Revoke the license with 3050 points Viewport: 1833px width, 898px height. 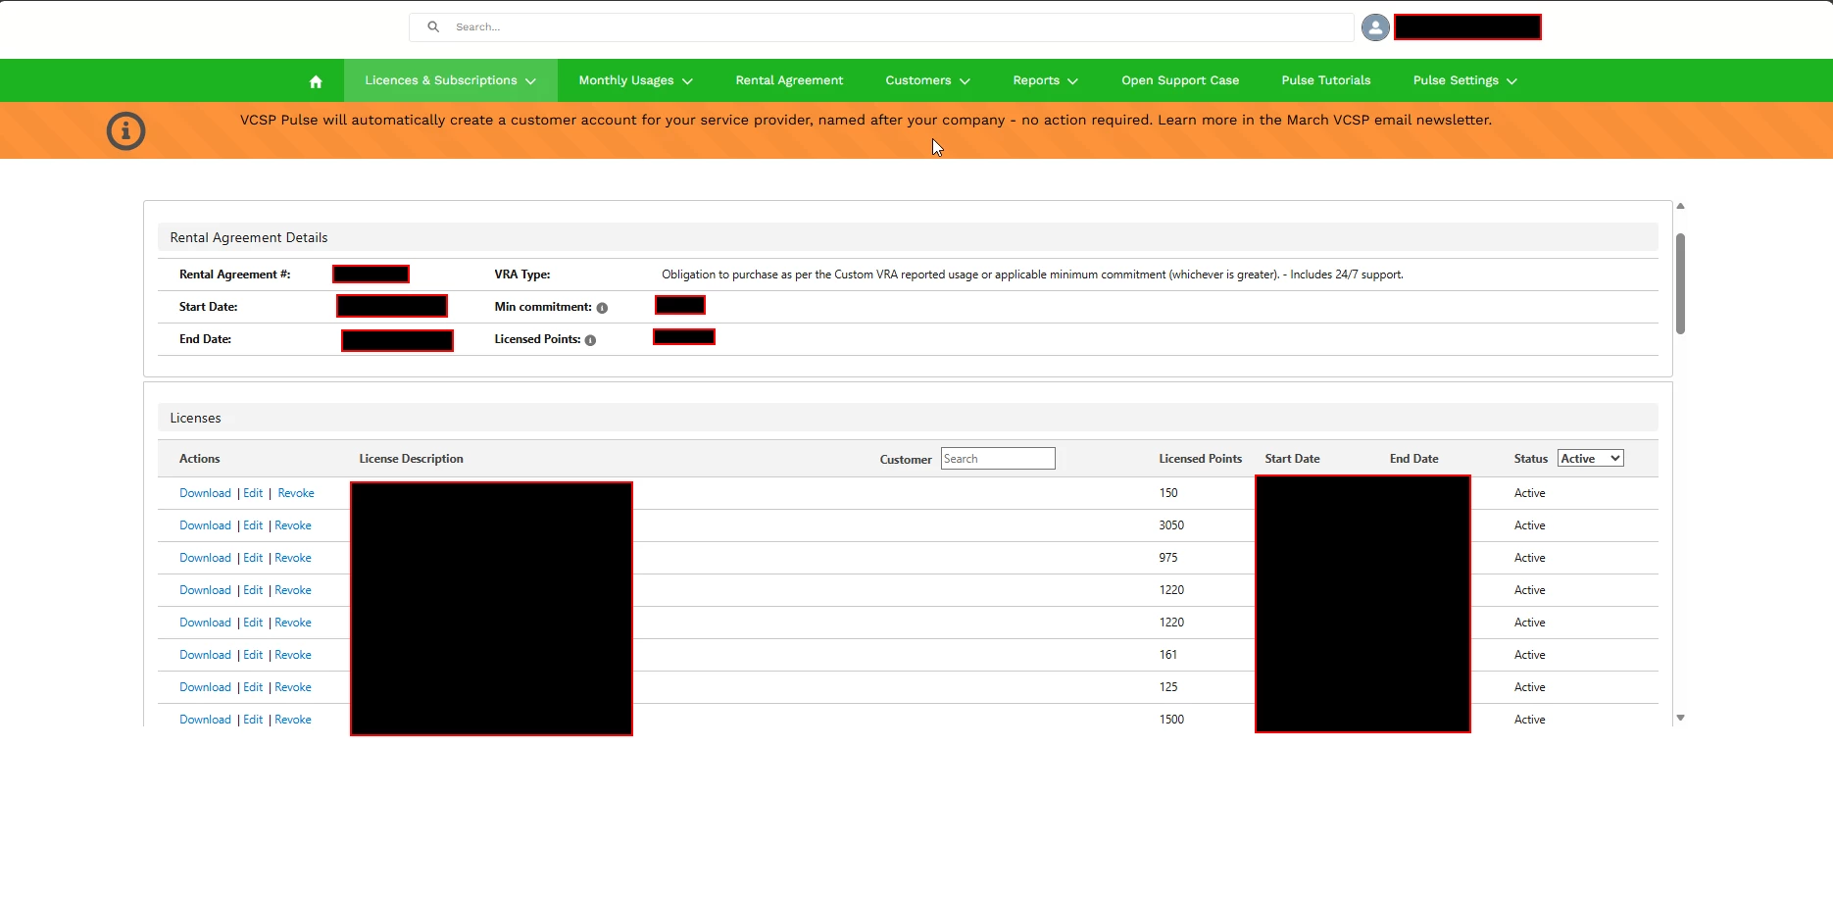293,525
